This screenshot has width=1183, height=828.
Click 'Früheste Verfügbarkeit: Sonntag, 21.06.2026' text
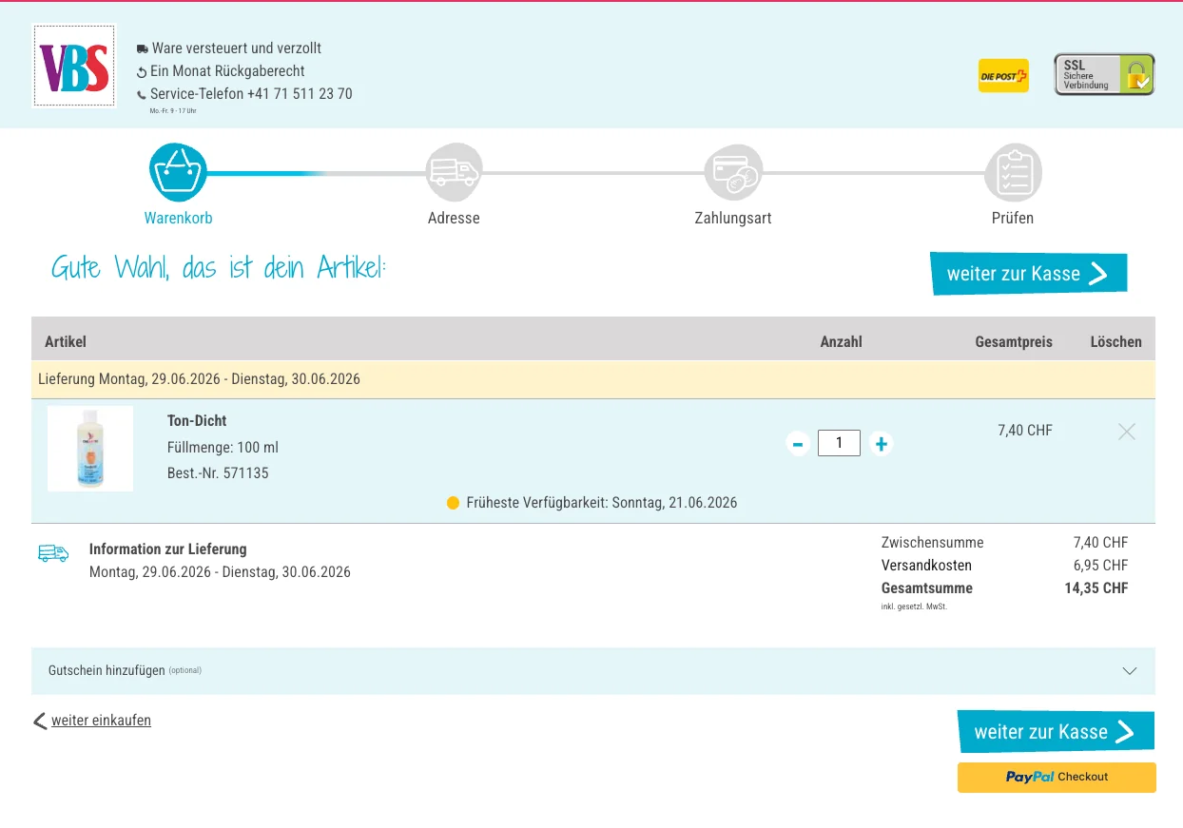click(602, 503)
